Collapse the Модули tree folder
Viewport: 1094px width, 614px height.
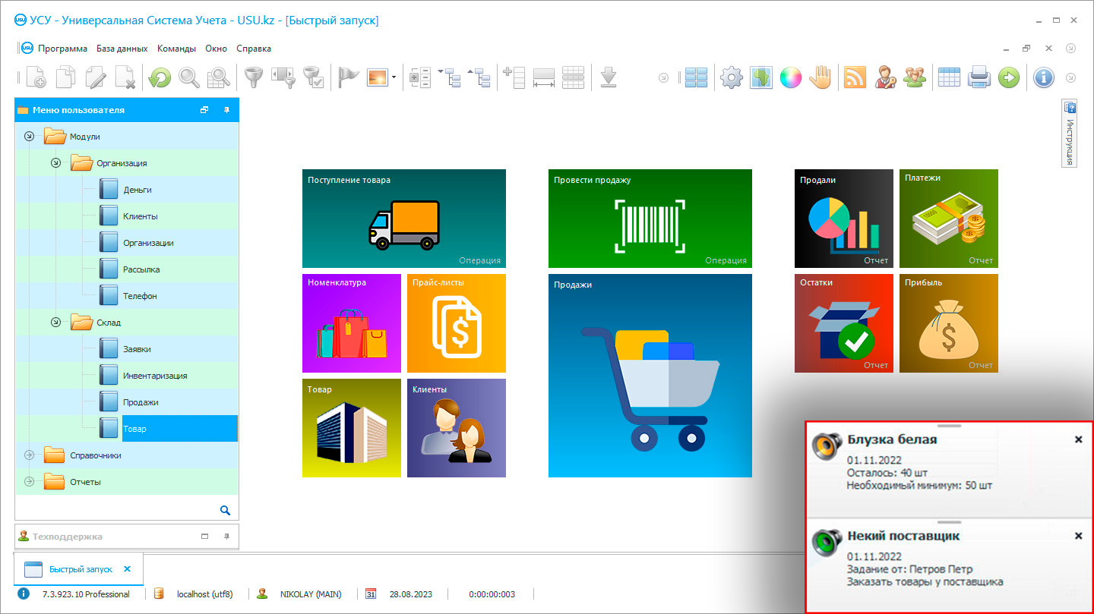[x=30, y=137]
